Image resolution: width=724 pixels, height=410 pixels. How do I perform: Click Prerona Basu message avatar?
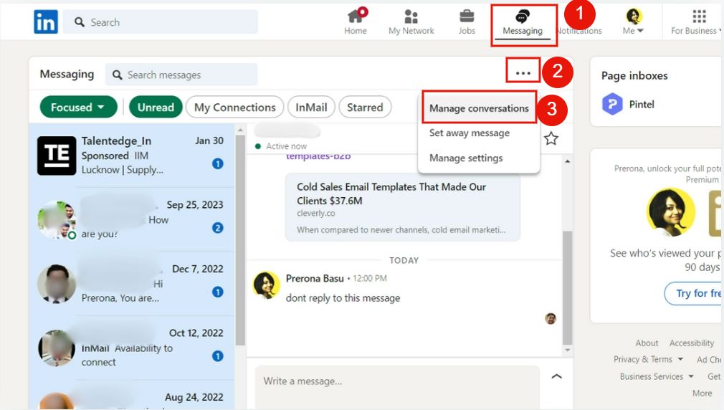[x=267, y=285]
